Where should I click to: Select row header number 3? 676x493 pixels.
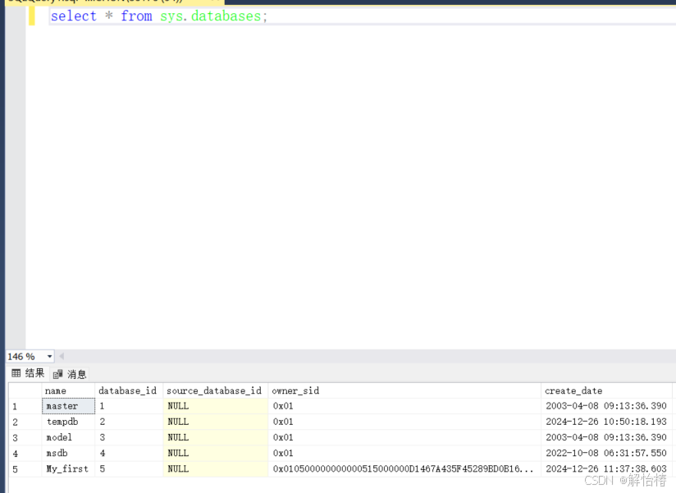[x=25, y=438]
